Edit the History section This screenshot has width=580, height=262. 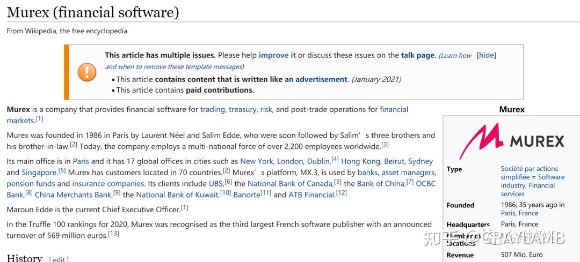point(59,259)
